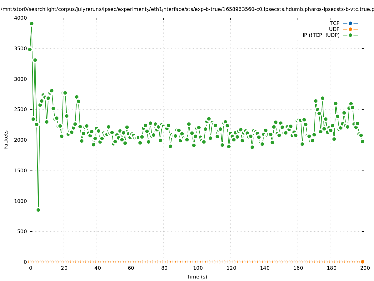The image size is (374, 281).
Task: Click the file path title at top
Action: pyautogui.click(x=187, y=9)
